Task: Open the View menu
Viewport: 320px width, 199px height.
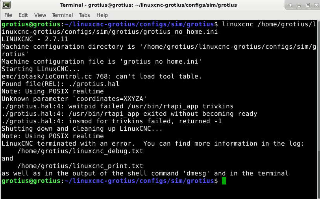Action: (40, 15)
